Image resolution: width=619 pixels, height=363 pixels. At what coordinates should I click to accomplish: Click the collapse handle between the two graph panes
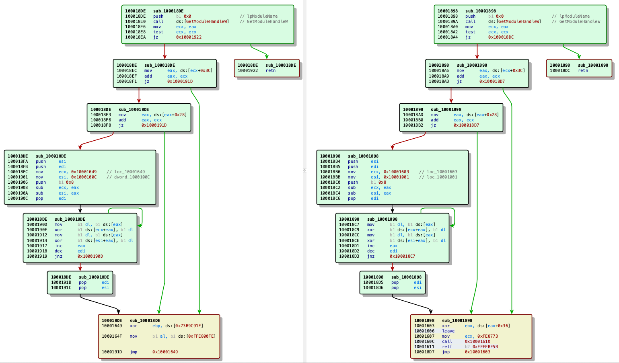click(304, 170)
